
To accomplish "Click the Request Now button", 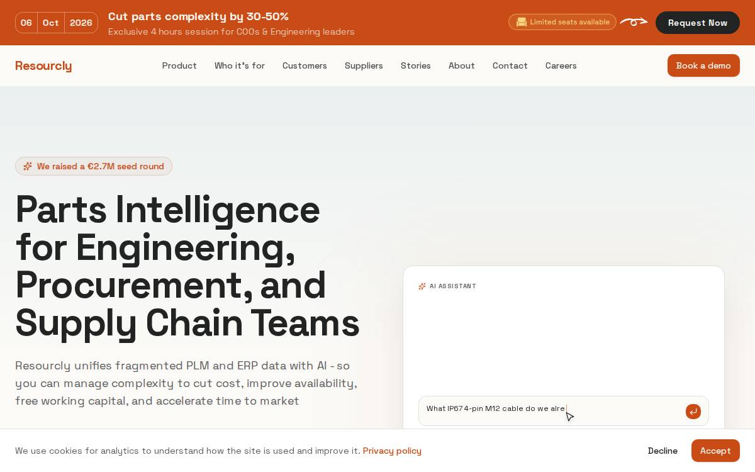I will 698,23.
